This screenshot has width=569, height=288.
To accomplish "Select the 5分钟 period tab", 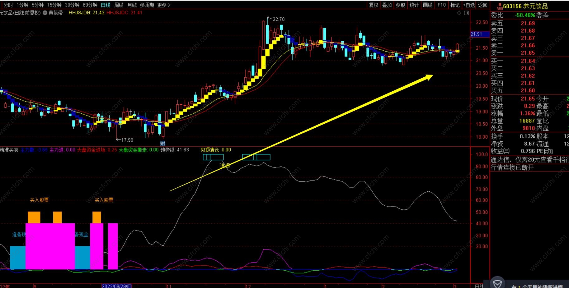I will 37,5.
